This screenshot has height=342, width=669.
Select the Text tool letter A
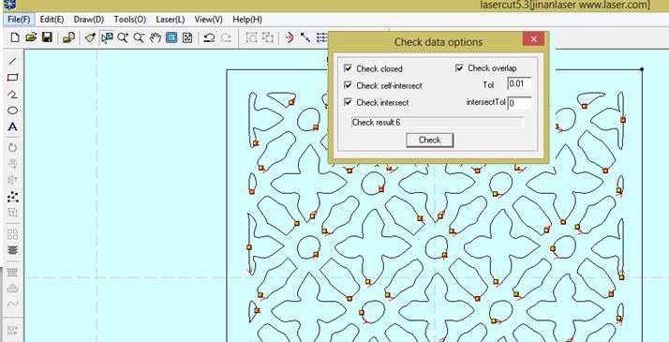(13, 126)
